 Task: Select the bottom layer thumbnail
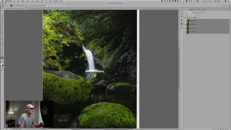coord(188,32)
